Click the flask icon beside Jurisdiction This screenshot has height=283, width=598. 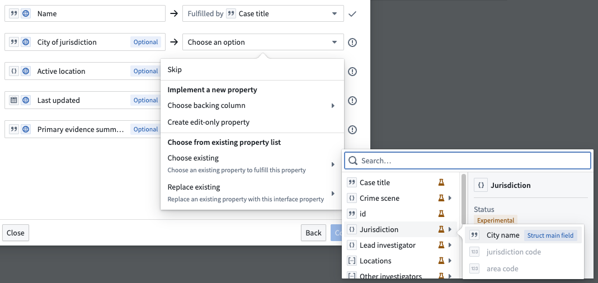[x=441, y=229]
